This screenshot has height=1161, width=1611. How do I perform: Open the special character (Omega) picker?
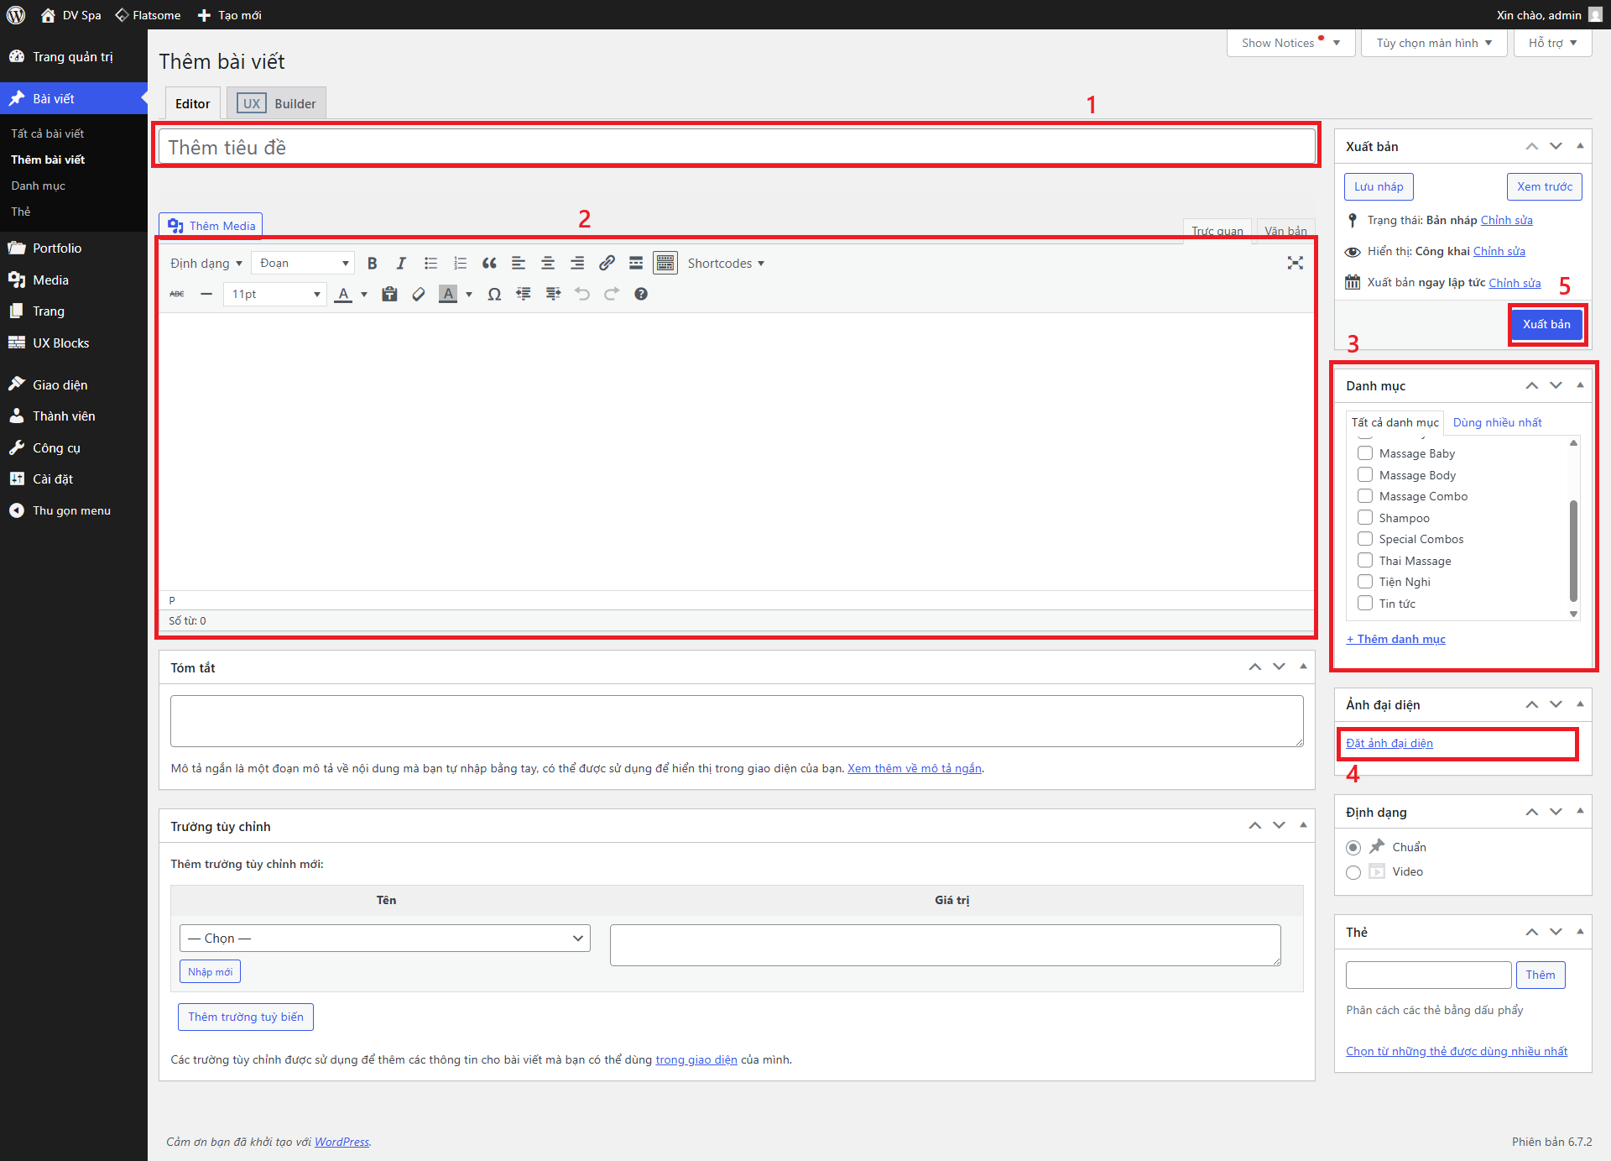pos(494,295)
